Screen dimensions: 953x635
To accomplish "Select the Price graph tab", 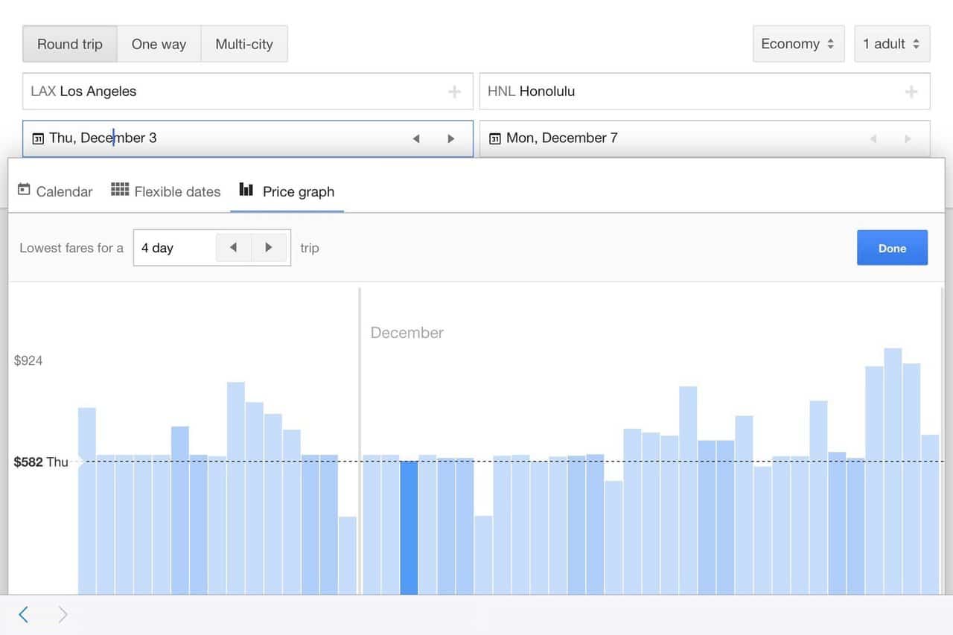I will coord(287,191).
